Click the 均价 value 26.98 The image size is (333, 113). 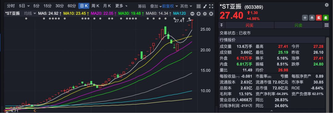pos(283,70)
